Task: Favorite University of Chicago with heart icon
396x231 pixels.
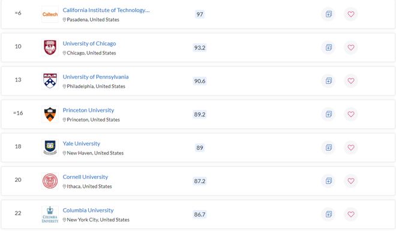Action: pyautogui.click(x=351, y=47)
